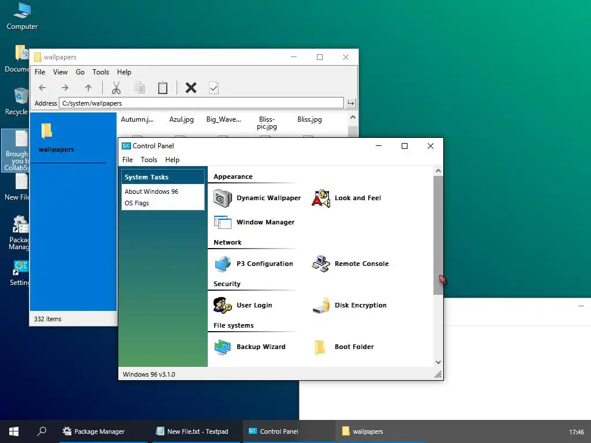This screenshot has width=591, height=443.
Task: Open Window Manager icon
Action: click(222, 222)
